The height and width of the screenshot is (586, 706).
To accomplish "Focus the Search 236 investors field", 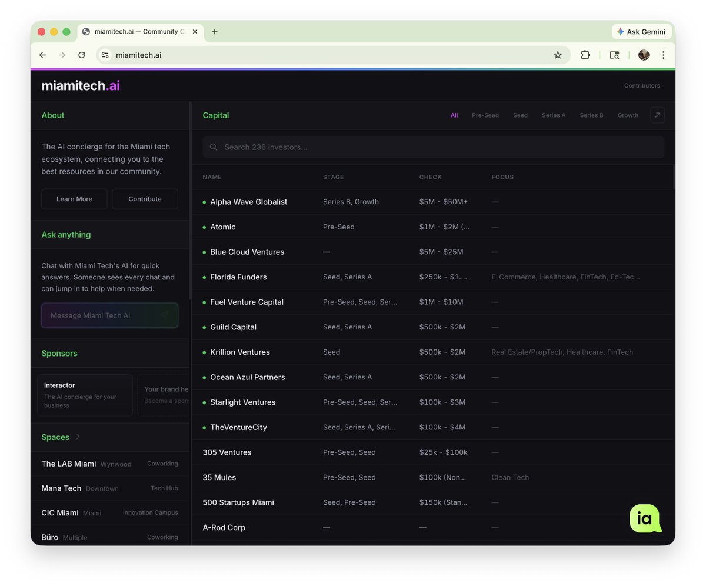I will click(x=434, y=147).
